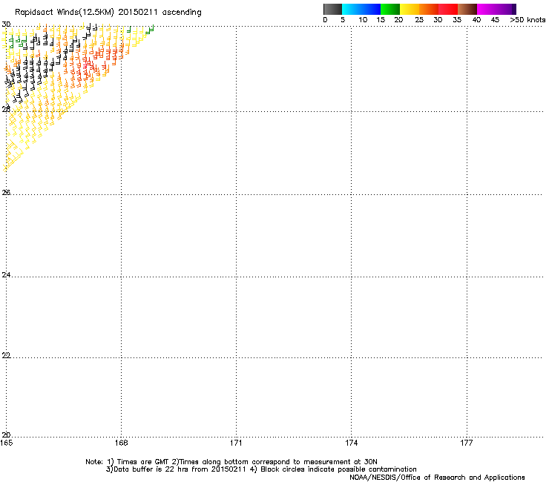
Task: Click the NOAA/NESDIS credit text
Action: tap(437, 478)
